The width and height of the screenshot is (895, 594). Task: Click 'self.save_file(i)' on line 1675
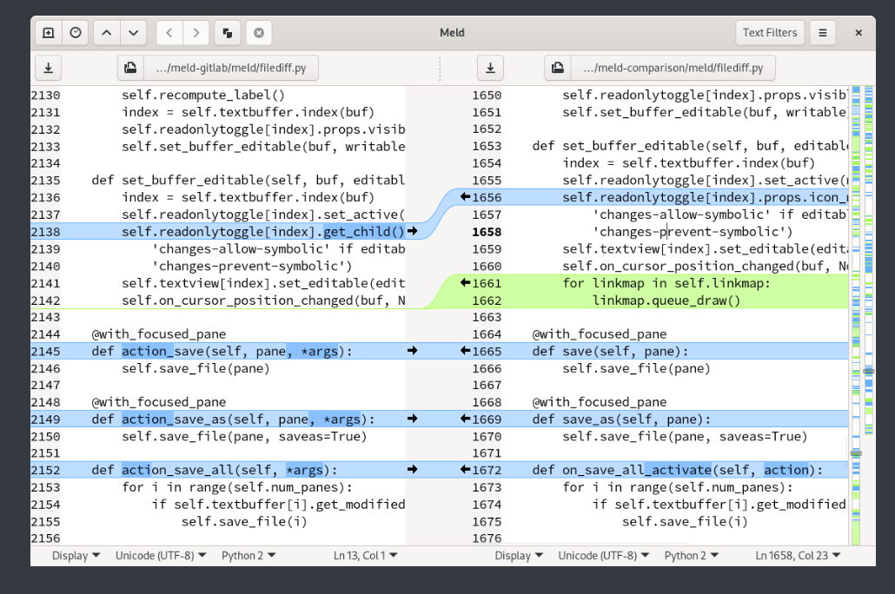pyautogui.click(x=685, y=522)
